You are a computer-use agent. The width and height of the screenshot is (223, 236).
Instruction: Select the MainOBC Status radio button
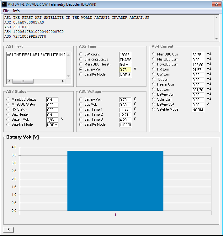point(8,99)
